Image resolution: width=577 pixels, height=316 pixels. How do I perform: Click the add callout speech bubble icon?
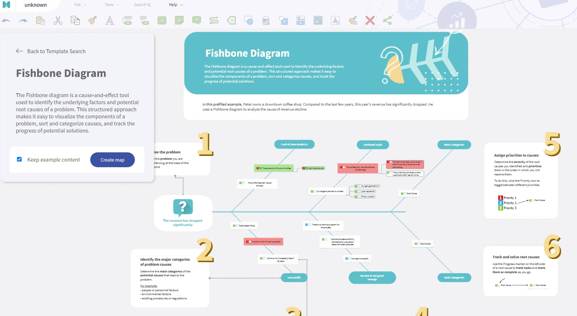coord(196,21)
